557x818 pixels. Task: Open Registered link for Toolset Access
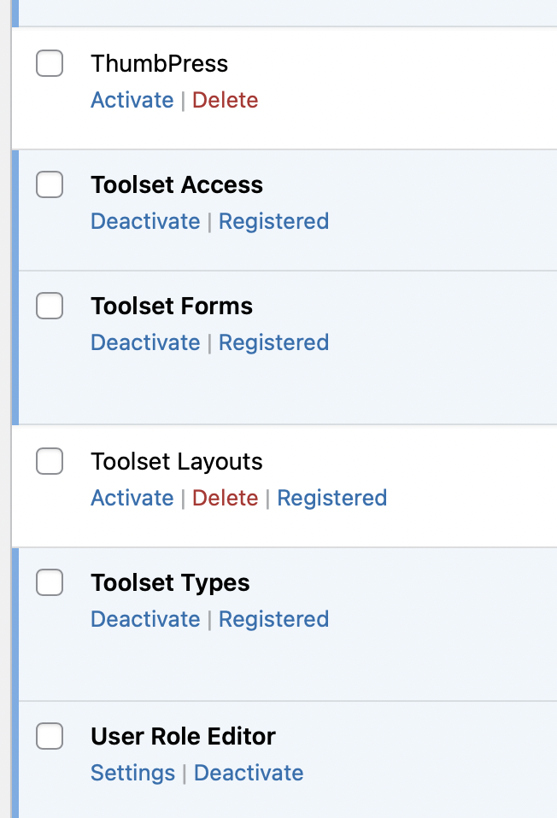[273, 221]
